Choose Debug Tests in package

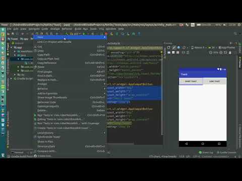70,119
